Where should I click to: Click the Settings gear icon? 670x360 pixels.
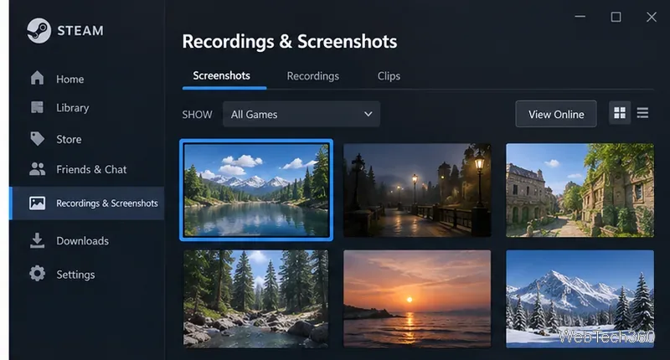pyautogui.click(x=37, y=273)
